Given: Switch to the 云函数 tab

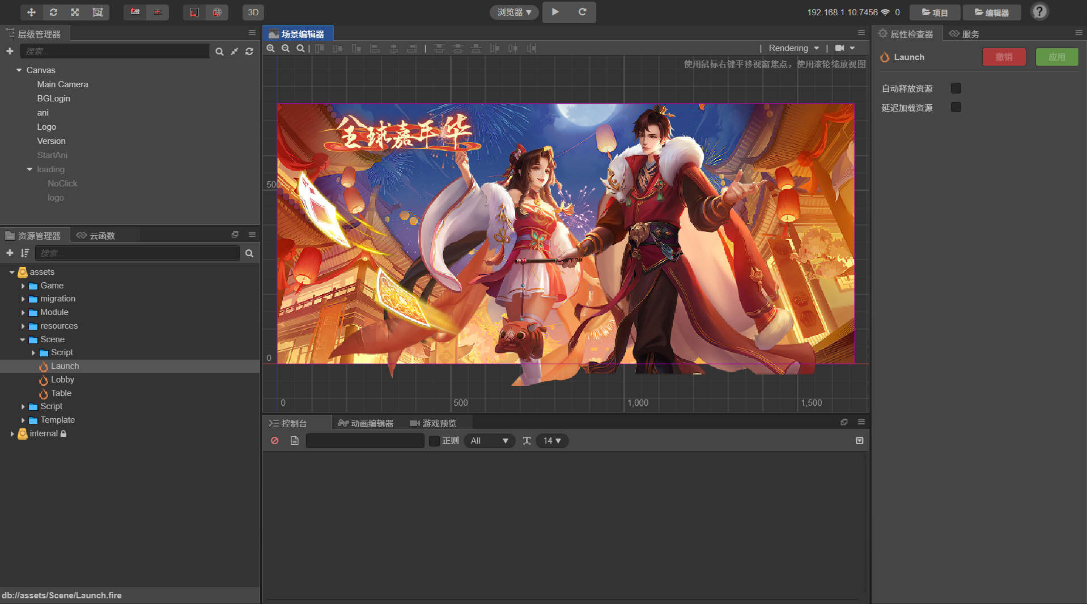Looking at the screenshot, I should click(96, 235).
